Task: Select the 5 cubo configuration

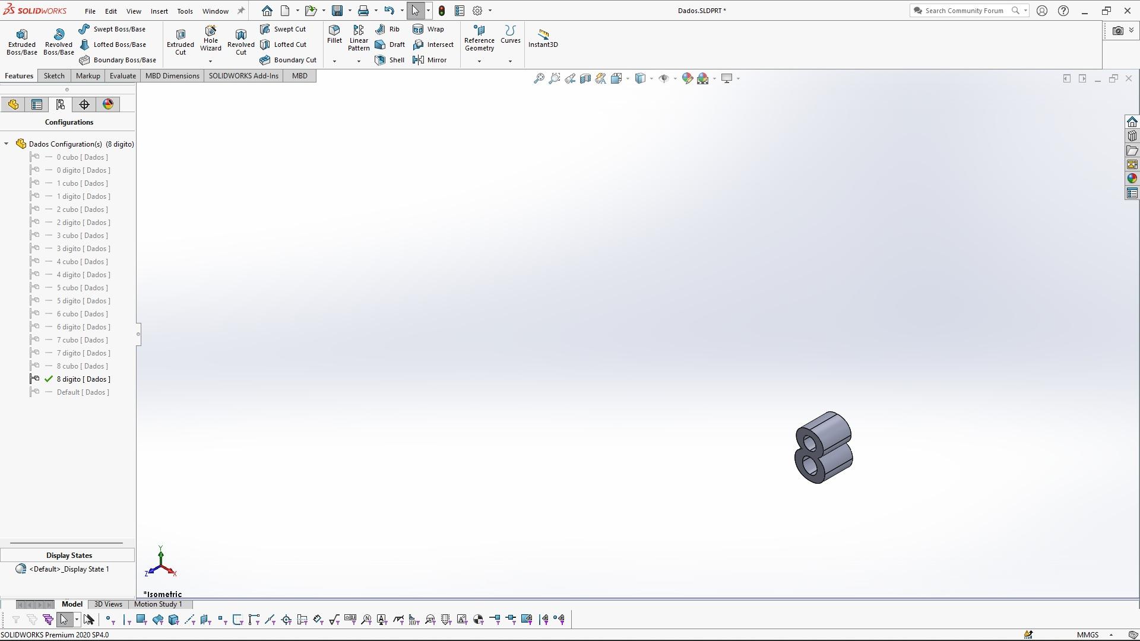Action: click(x=83, y=288)
